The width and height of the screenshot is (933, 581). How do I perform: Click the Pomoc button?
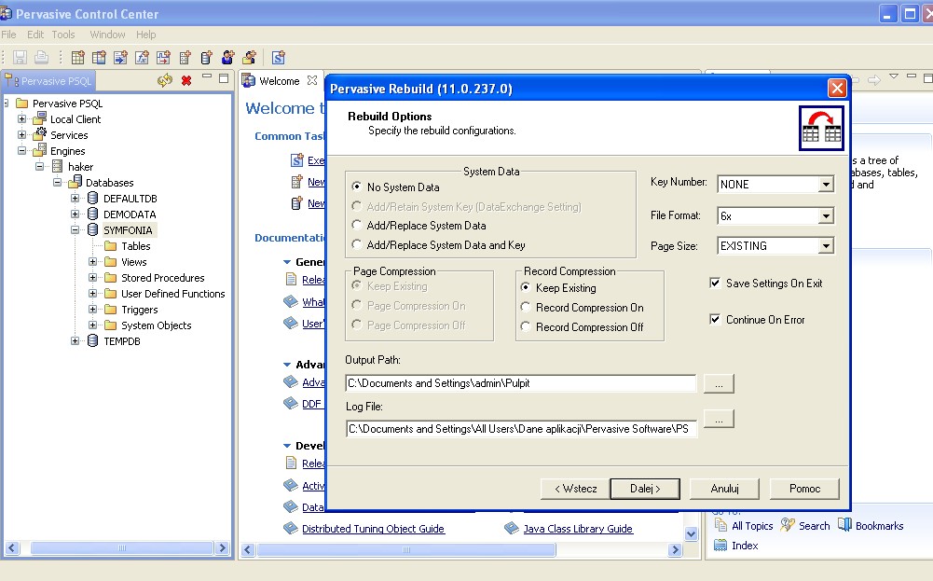pyautogui.click(x=804, y=489)
